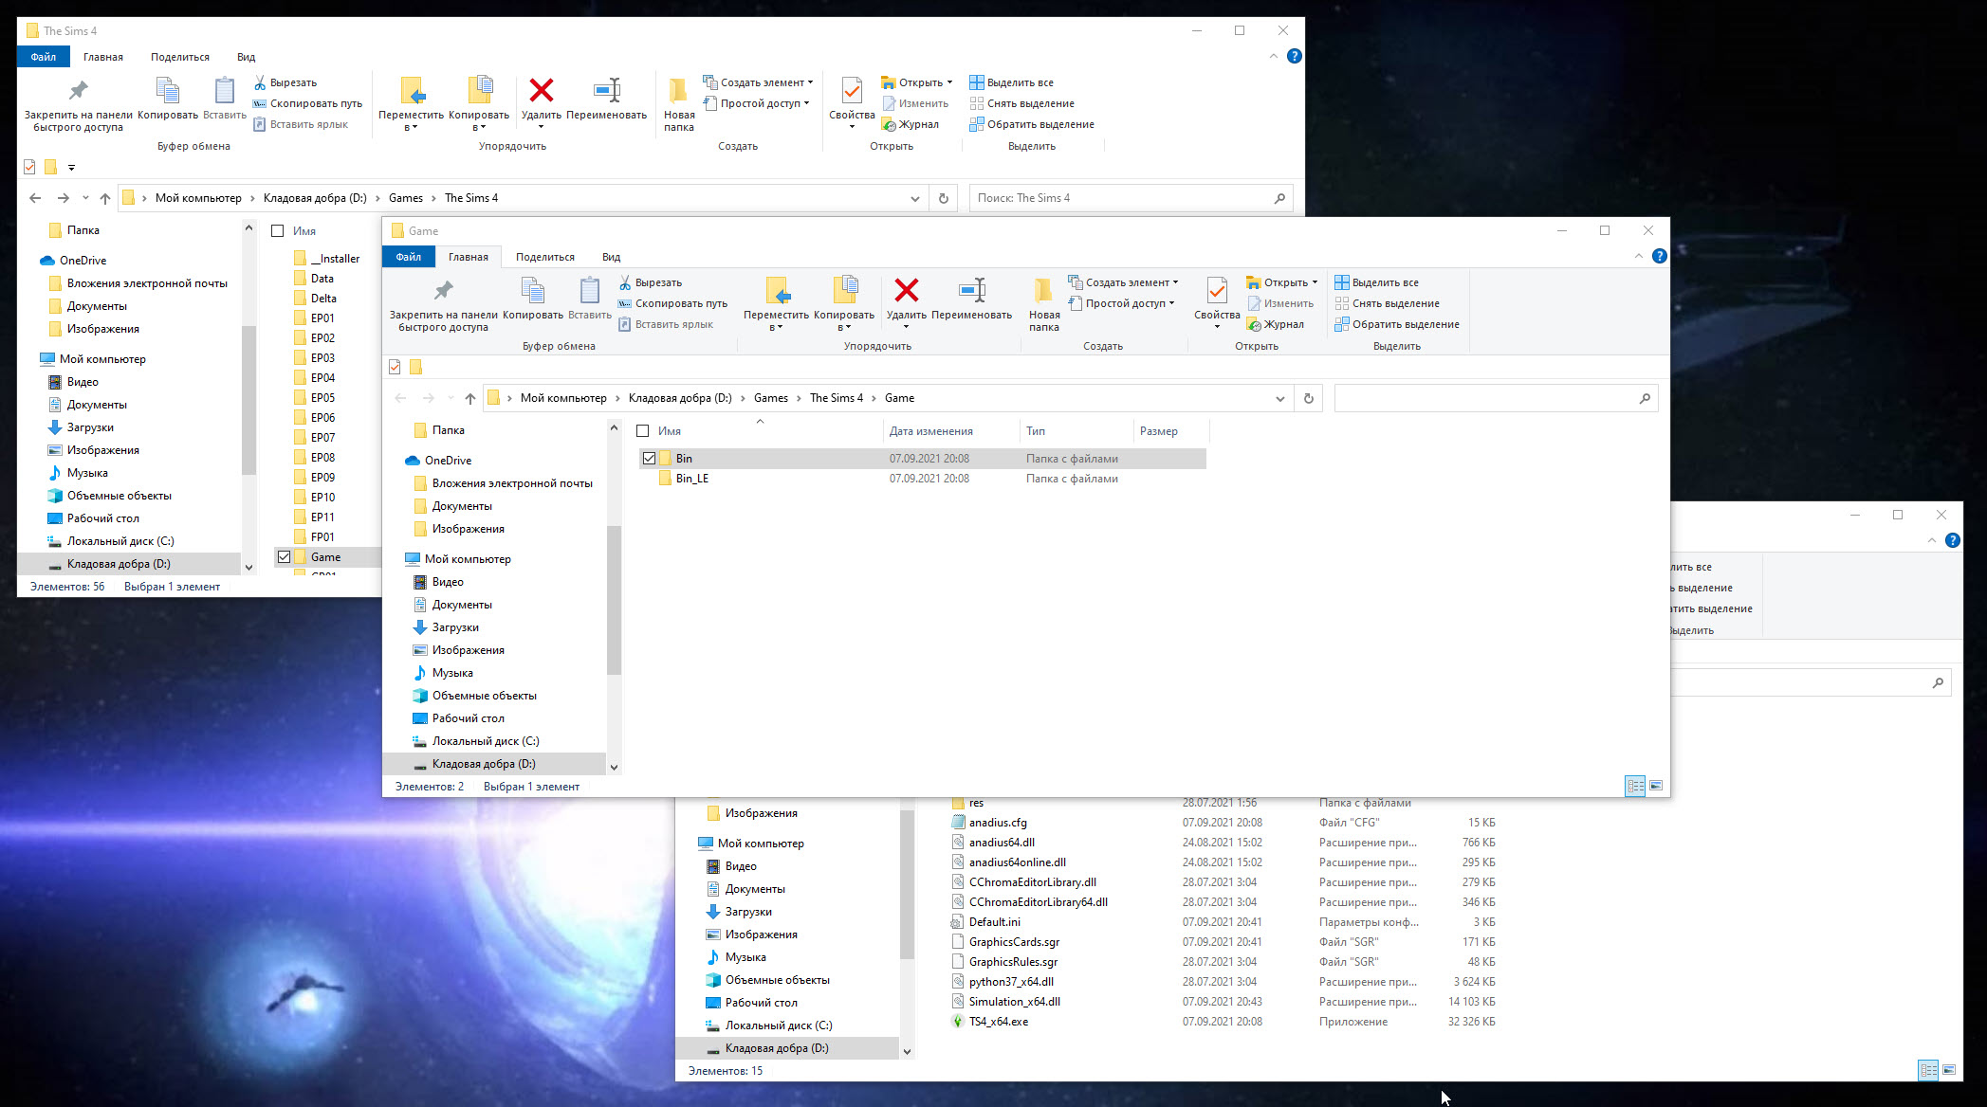Refresh the Game window folder view

[x=1309, y=398]
